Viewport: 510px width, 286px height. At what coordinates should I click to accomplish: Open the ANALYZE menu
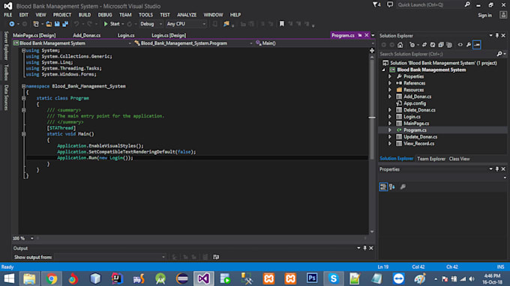pyautogui.click(x=187, y=15)
